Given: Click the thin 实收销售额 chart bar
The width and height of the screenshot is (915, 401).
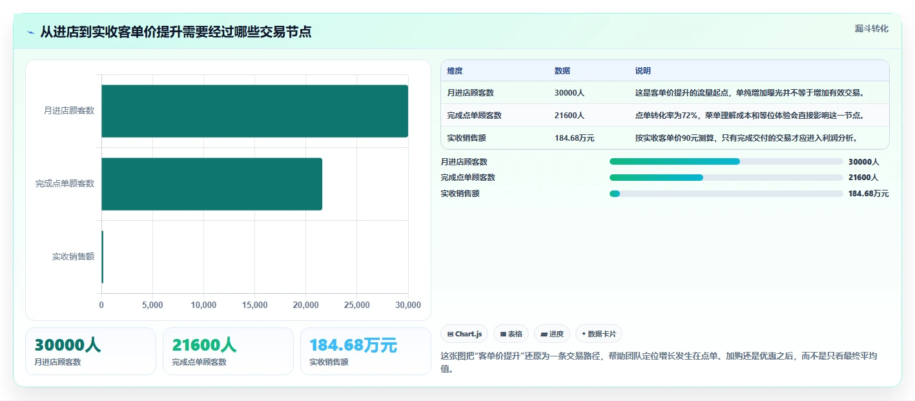Looking at the screenshot, I should (x=102, y=257).
